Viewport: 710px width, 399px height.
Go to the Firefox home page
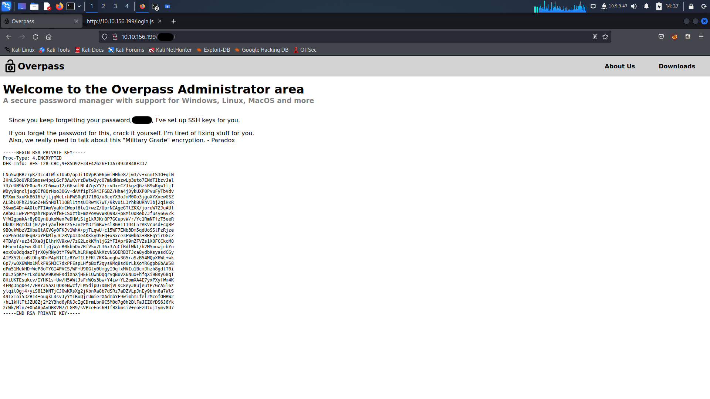coord(48,37)
